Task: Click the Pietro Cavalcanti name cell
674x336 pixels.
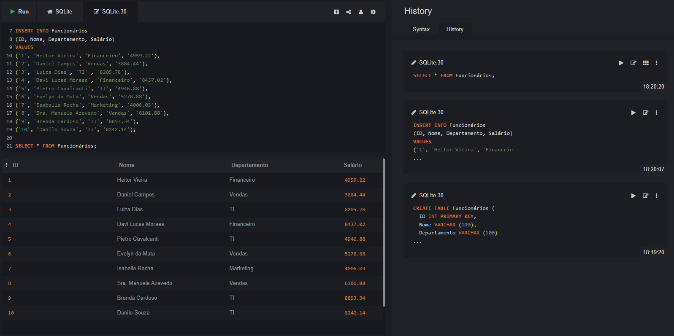Action: [138, 239]
